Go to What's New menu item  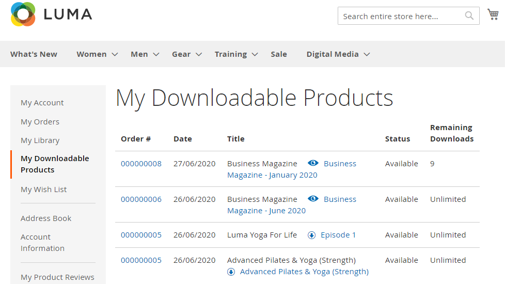tap(34, 54)
